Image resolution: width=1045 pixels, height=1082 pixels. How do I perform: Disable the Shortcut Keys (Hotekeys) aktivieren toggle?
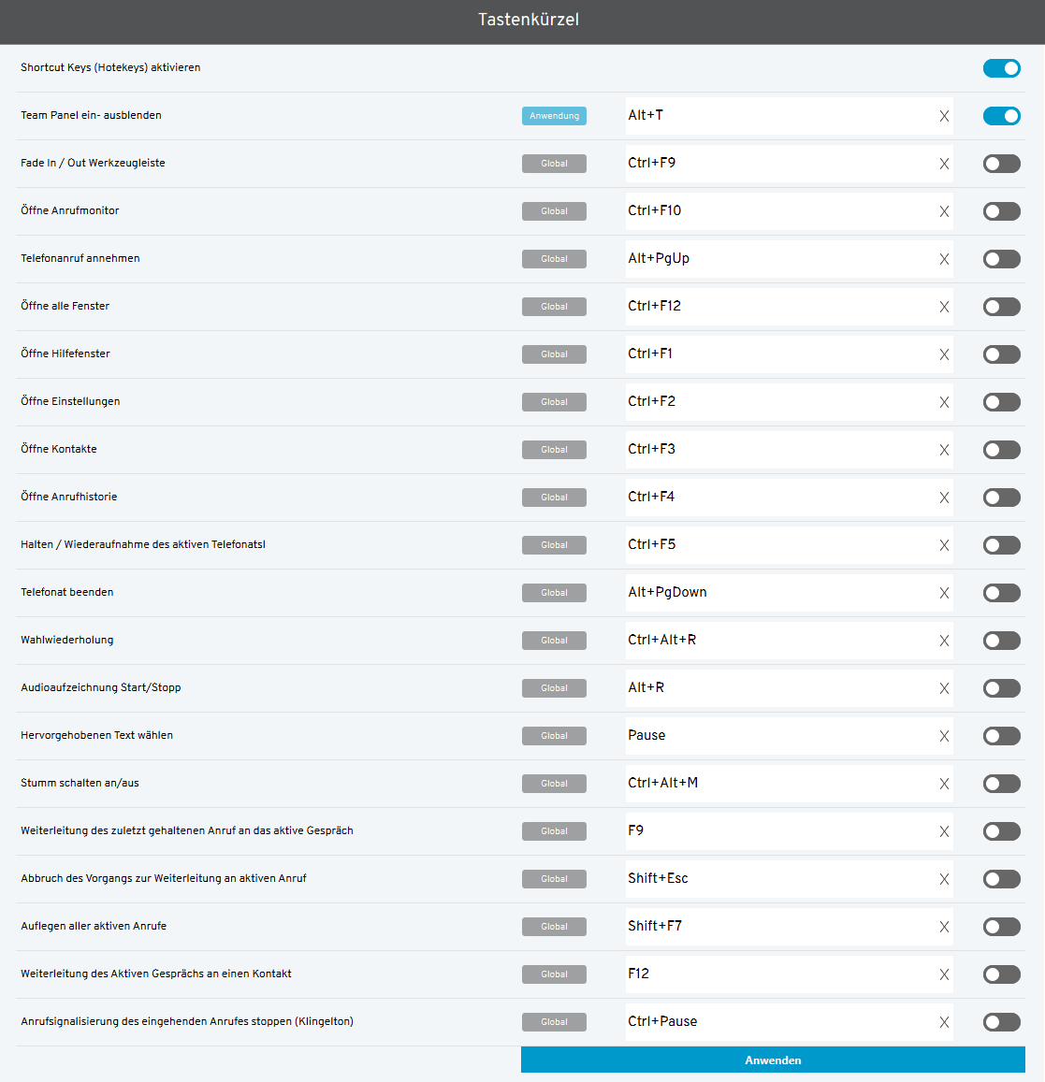[1001, 68]
